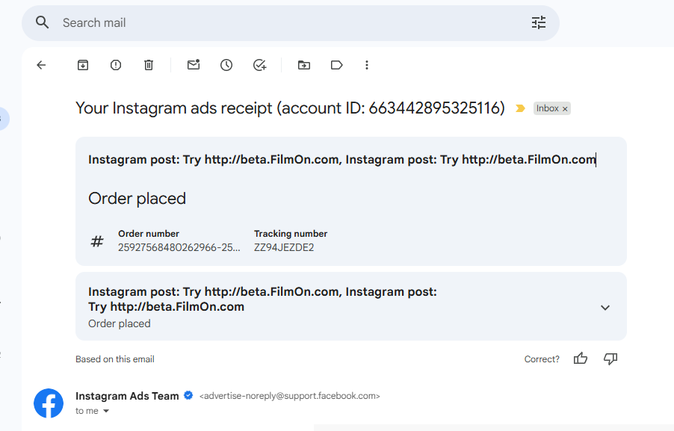Image resolution: width=674 pixels, height=431 pixels.
Task: Click the back arrow to return to inbox
Action: pos(41,65)
